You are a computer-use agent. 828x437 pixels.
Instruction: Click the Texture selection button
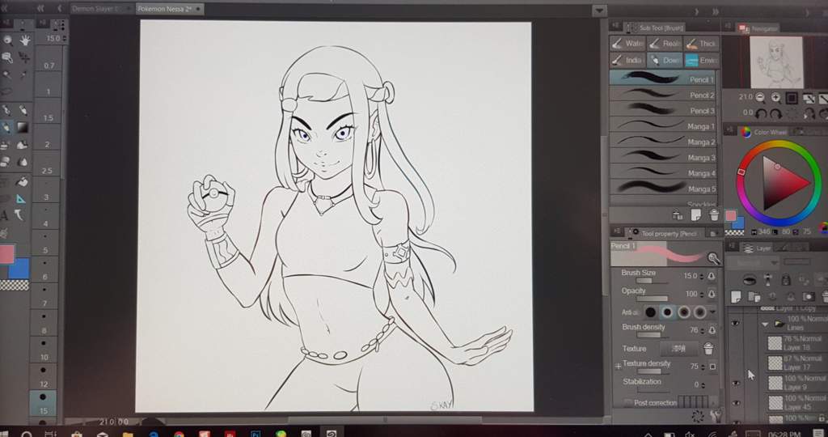[x=678, y=348]
